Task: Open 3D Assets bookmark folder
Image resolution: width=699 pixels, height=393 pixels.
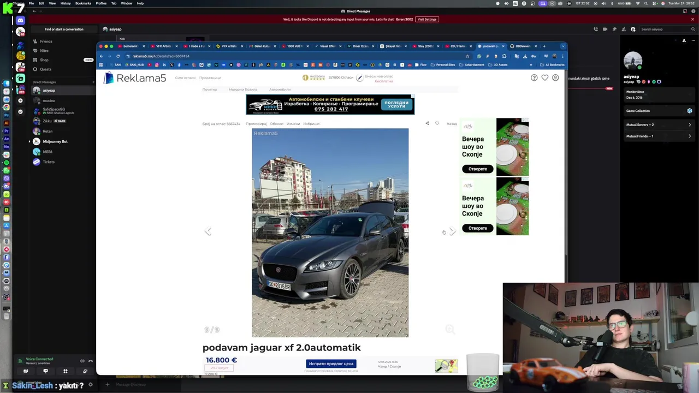Action: (x=499, y=65)
